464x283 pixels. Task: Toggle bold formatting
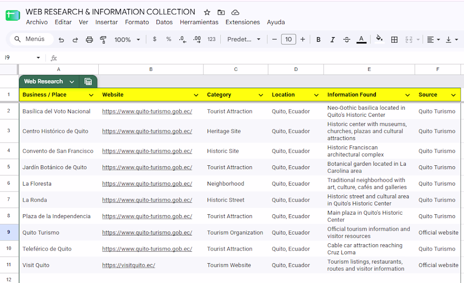(318, 39)
